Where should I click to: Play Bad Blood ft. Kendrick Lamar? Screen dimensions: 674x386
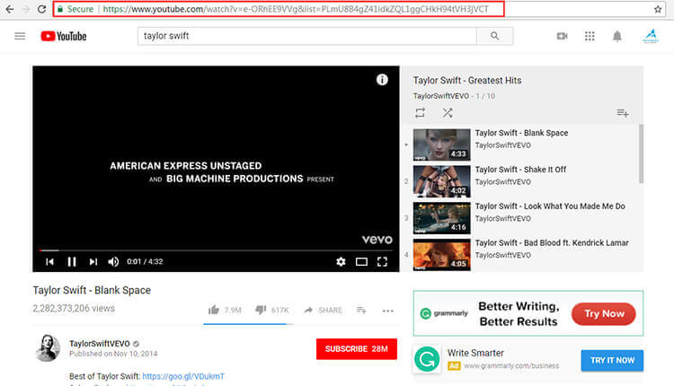pyautogui.click(x=521, y=254)
